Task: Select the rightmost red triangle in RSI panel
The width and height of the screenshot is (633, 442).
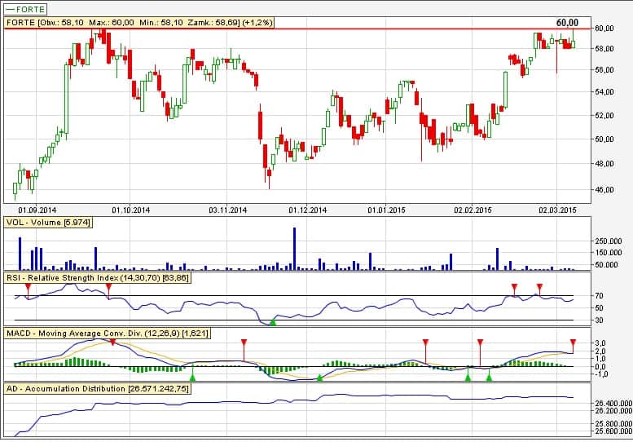Action: pos(538,287)
